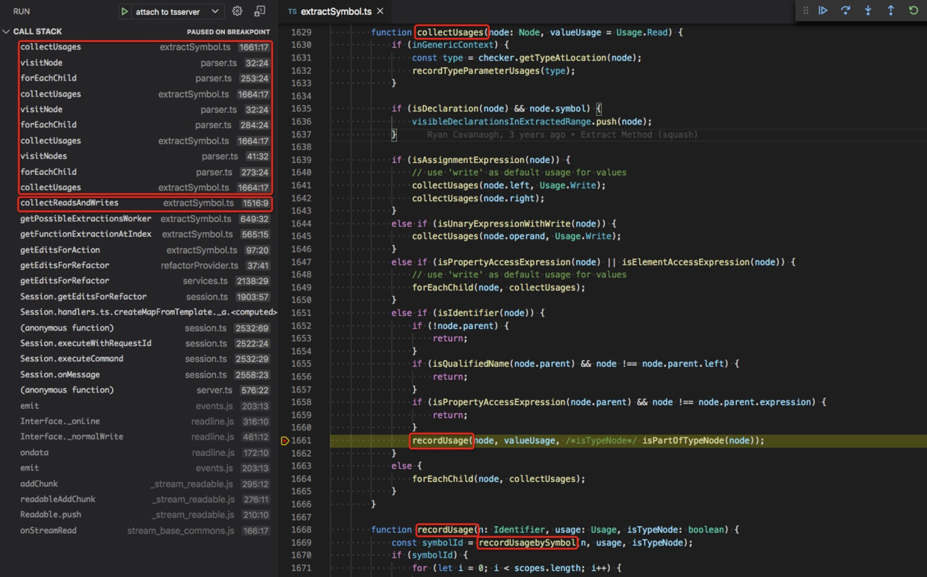Screen dimensions: 927x577
Task: Open the debug console icon beside the gear
Action: point(260,11)
